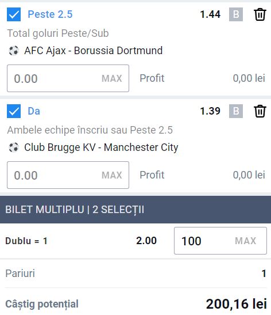Click MAX in the Dublu stake field
Viewport: 271px width, 315px height.
[246, 241]
